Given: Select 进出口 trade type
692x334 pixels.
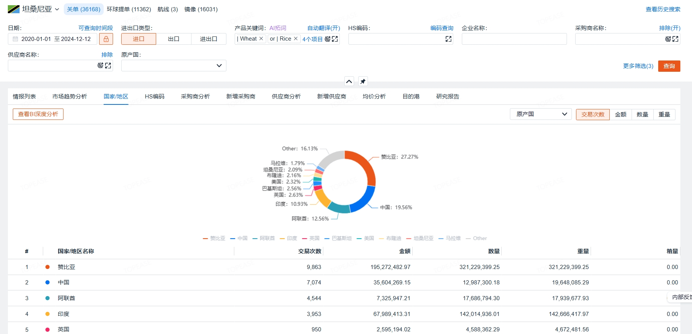Looking at the screenshot, I should tap(208, 39).
